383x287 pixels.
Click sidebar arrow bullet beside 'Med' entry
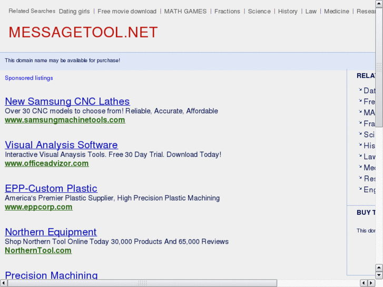click(x=360, y=166)
